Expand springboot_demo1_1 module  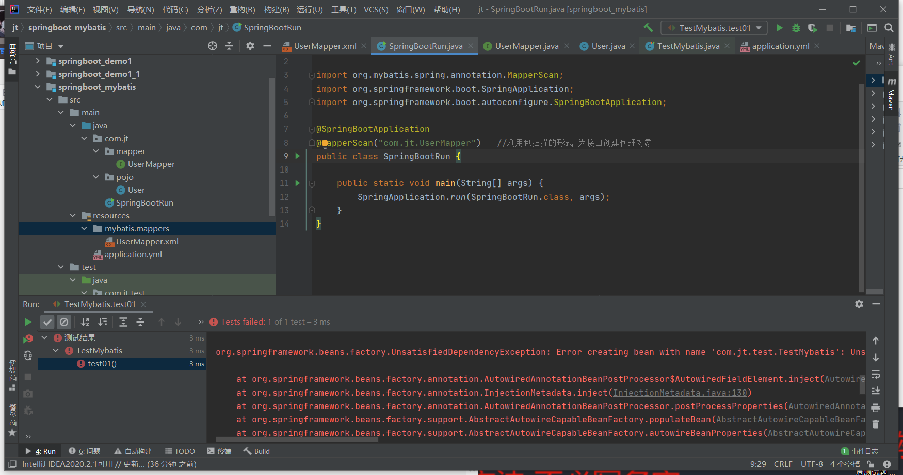point(37,74)
